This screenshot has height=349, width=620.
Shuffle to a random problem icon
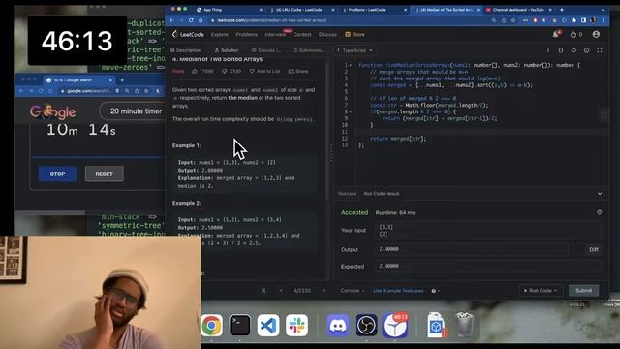(263, 291)
